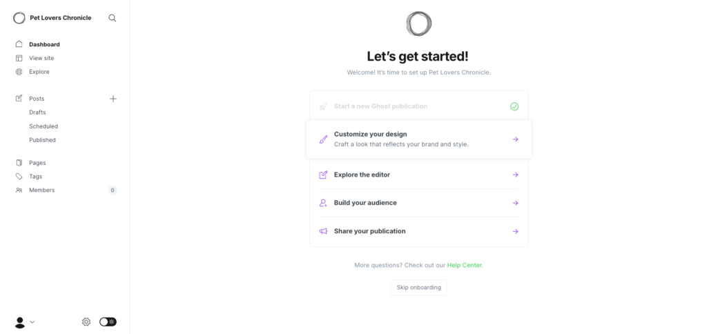
Task: Click the Pages document icon
Action: [x=19, y=163]
